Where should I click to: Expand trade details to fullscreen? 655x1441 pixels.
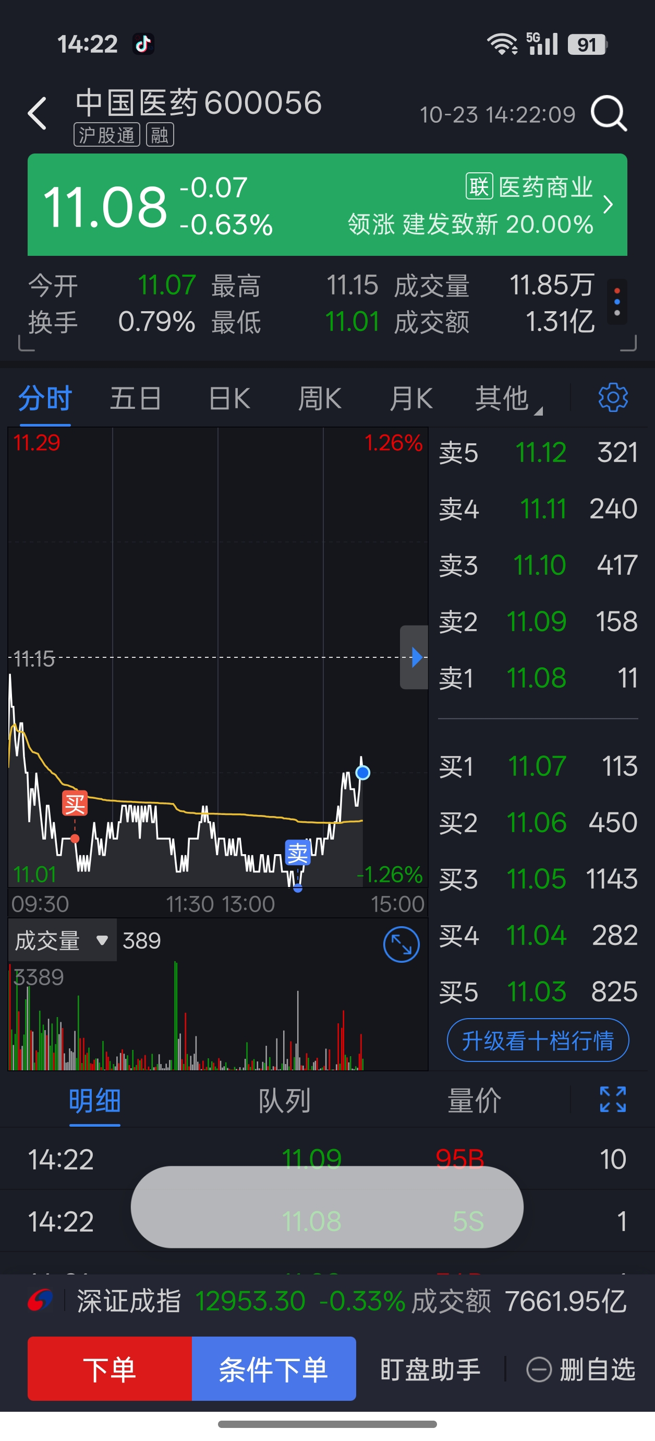pyautogui.click(x=613, y=1099)
